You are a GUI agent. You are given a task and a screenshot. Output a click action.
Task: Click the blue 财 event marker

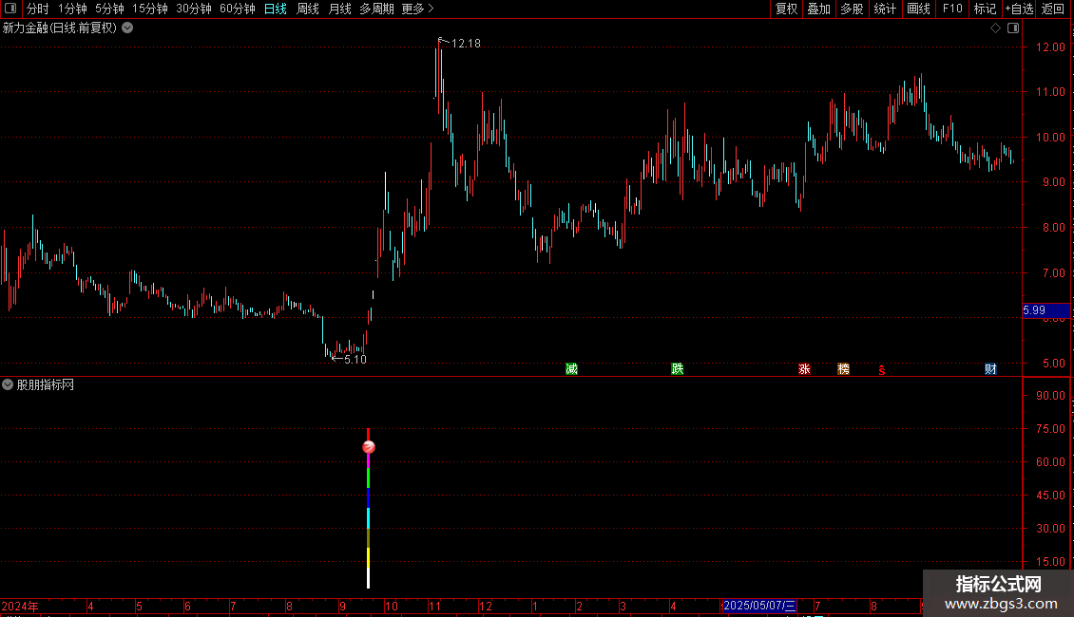click(990, 369)
